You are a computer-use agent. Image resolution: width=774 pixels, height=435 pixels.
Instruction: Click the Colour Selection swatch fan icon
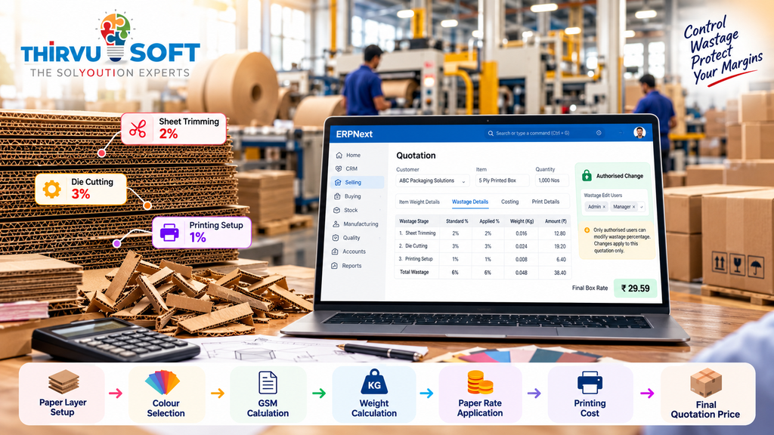coord(163,383)
